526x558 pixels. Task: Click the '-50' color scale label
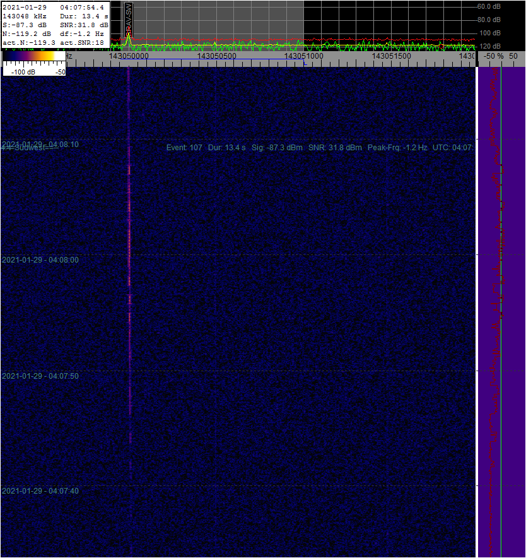pyautogui.click(x=61, y=72)
